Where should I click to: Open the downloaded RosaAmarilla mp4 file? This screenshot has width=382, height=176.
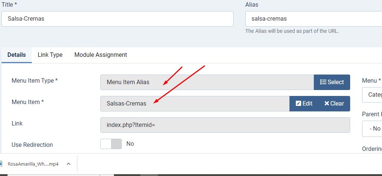point(33,164)
